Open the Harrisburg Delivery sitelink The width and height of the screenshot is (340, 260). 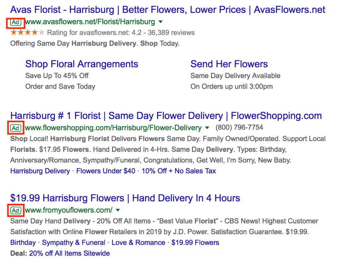tap(40, 171)
